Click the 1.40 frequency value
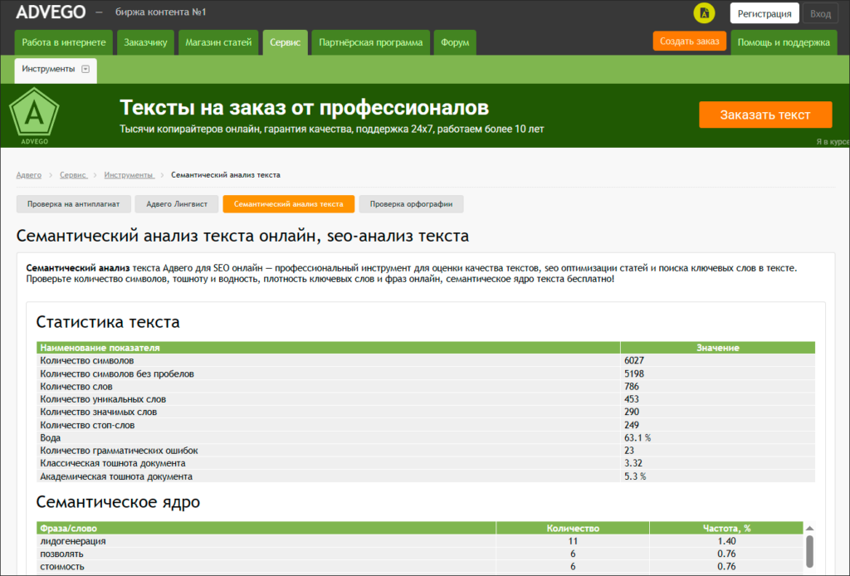The width and height of the screenshot is (850, 576). pyautogui.click(x=726, y=541)
